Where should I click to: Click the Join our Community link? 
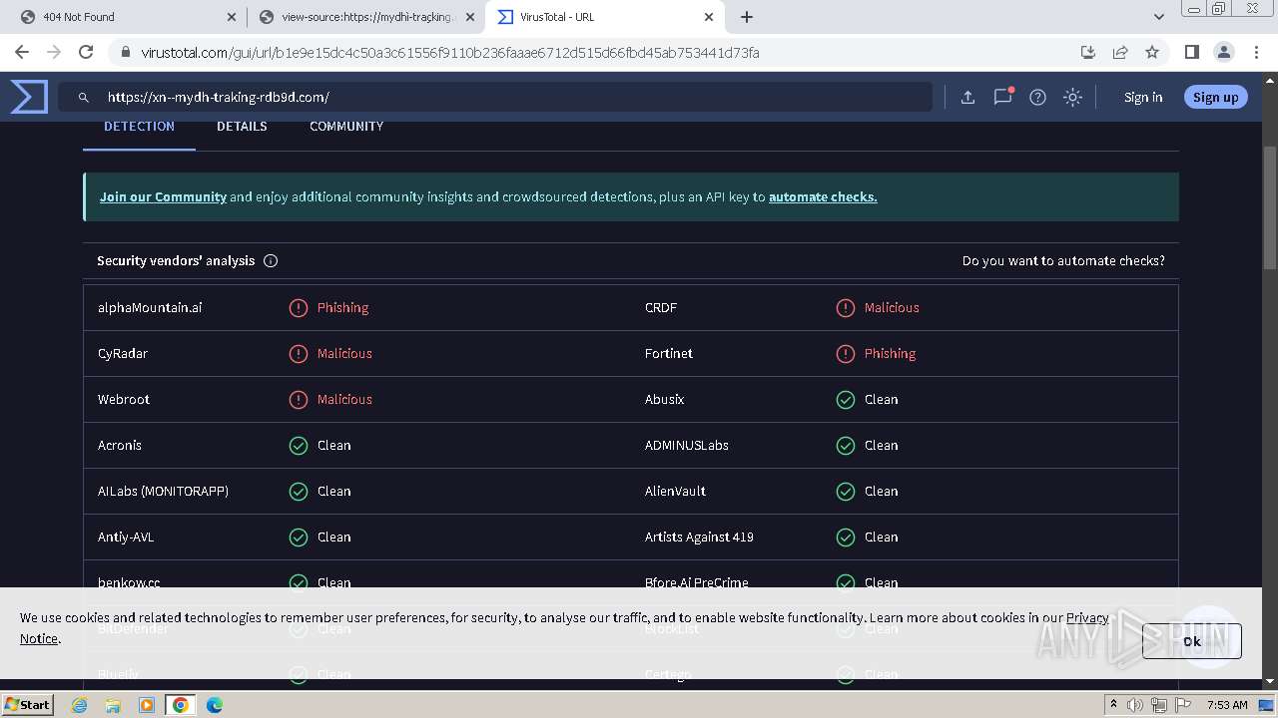pyautogui.click(x=163, y=196)
